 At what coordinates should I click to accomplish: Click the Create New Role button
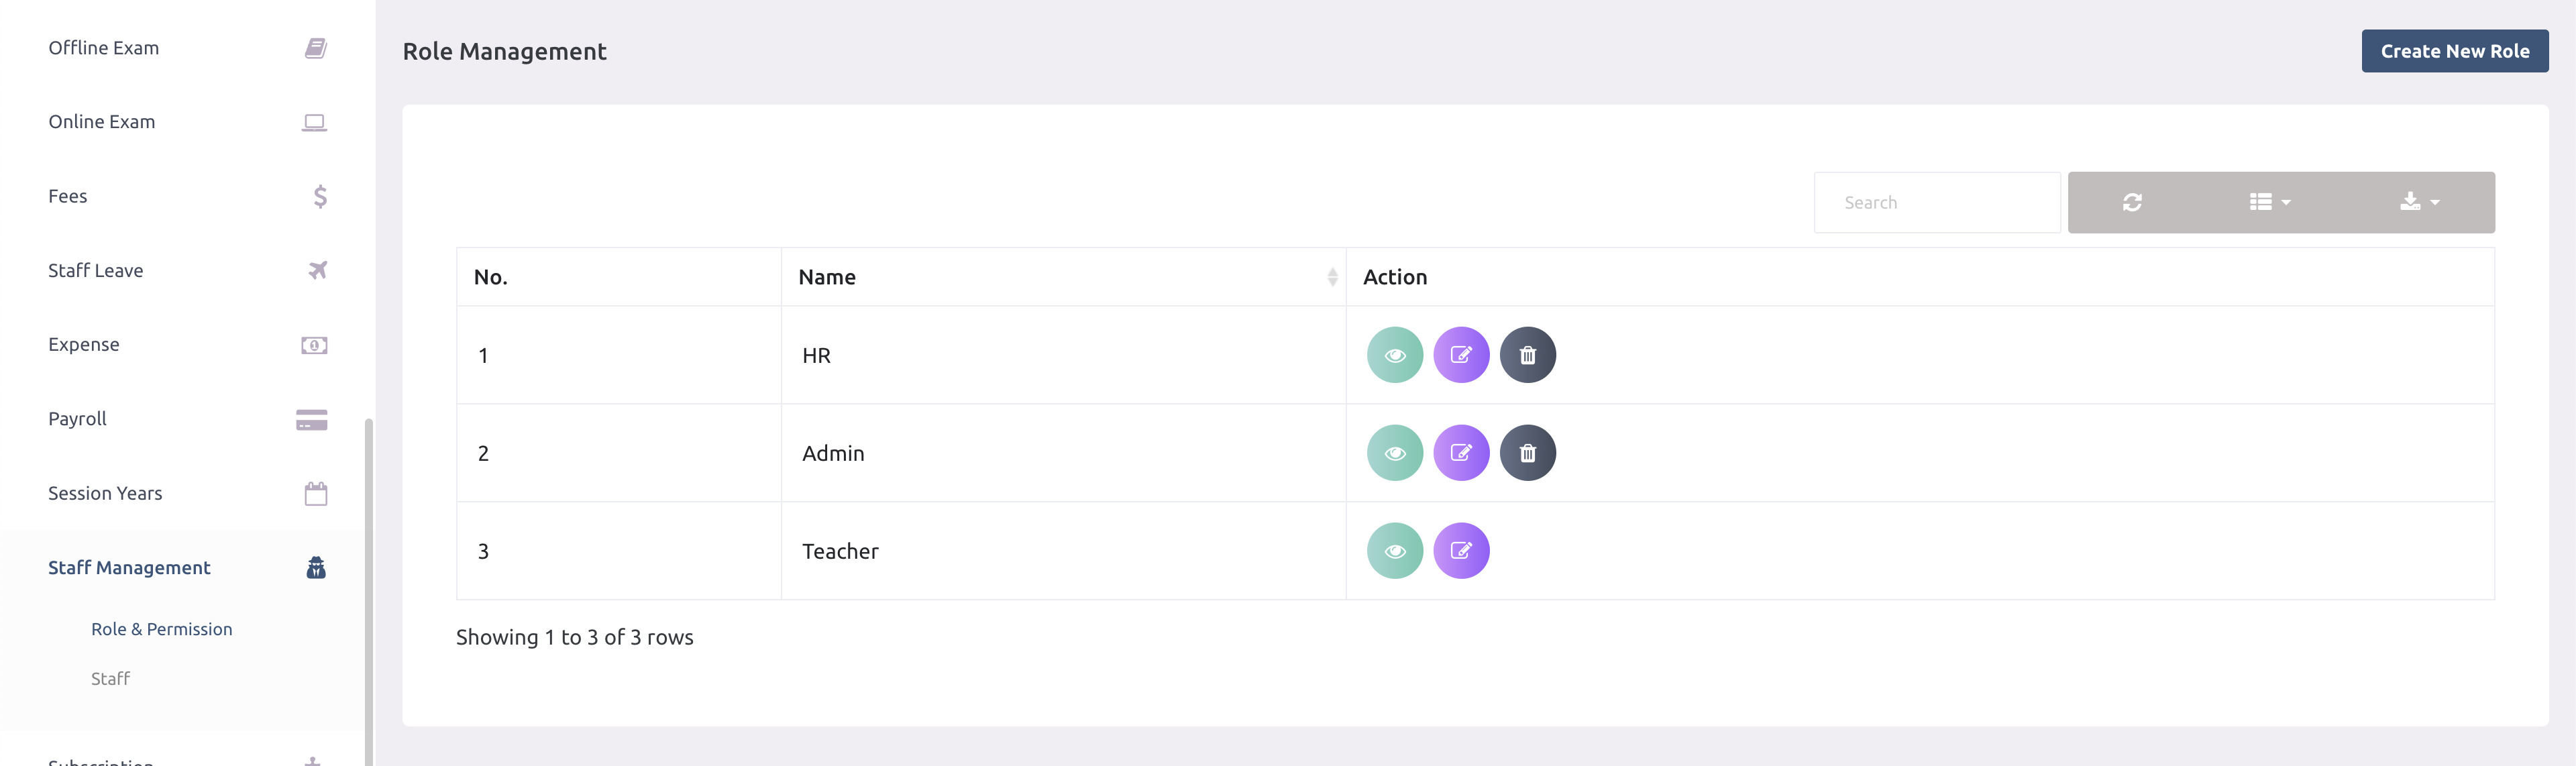[x=2454, y=51]
